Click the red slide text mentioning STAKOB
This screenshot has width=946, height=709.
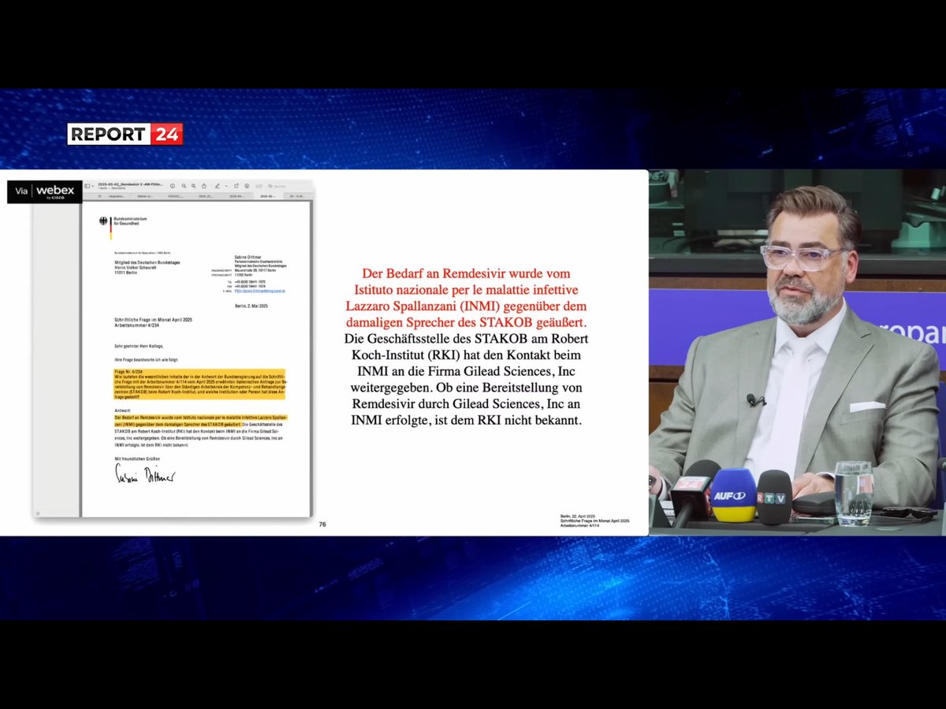[467, 298]
